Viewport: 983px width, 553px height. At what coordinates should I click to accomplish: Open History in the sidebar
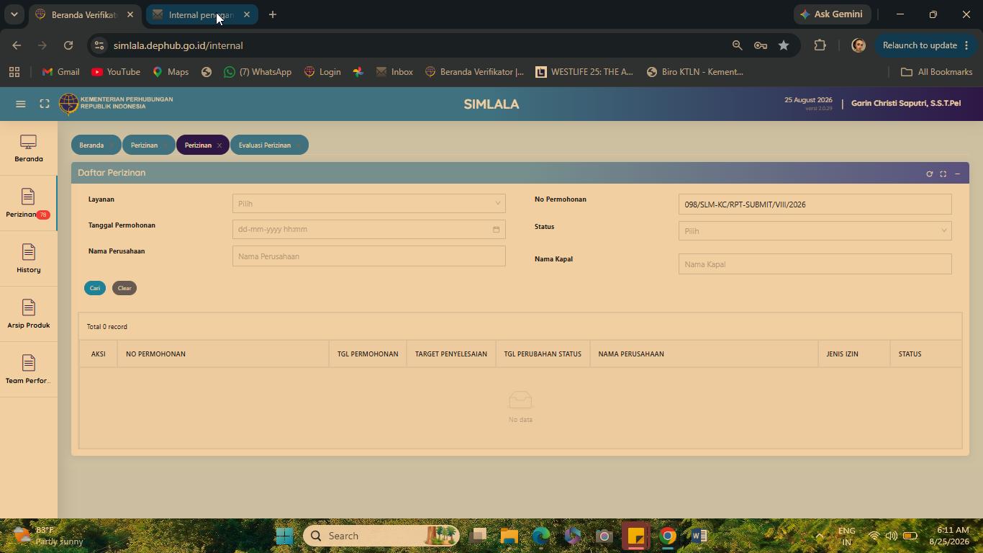29,259
